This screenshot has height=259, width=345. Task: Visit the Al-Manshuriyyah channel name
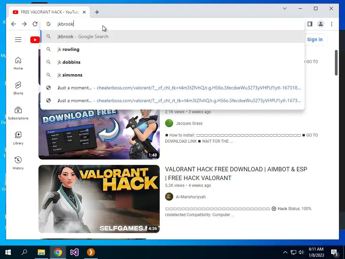click(x=191, y=197)
